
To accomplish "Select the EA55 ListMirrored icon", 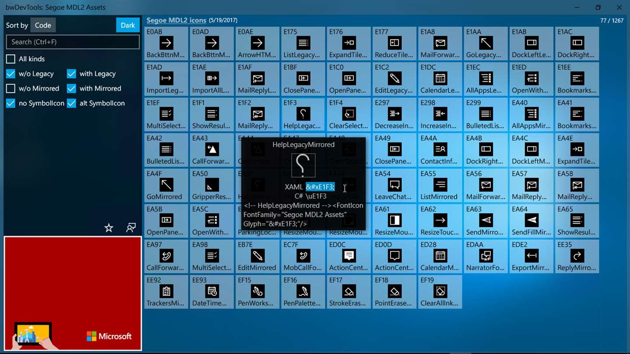I will [x=440, y=185].
